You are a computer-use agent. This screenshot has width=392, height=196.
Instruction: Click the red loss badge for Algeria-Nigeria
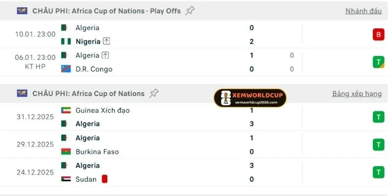click(378, 35)
